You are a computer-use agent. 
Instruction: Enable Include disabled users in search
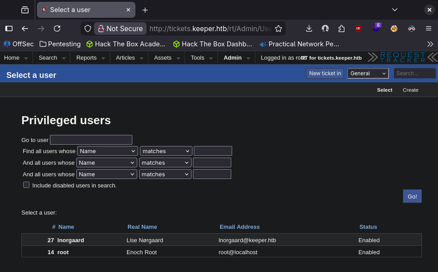(26, 185)
